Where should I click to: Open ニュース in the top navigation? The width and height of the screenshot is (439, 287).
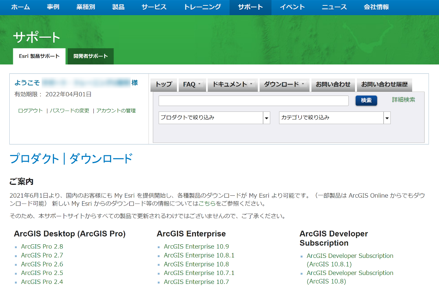tap(334, 7)
